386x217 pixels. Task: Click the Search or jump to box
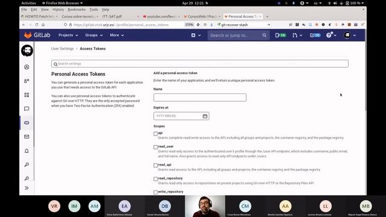click(x=238, y=35)
